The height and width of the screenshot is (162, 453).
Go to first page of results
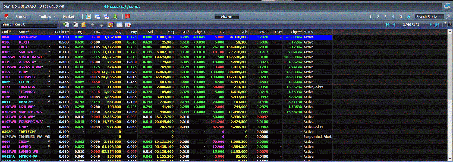click(388, 25)
